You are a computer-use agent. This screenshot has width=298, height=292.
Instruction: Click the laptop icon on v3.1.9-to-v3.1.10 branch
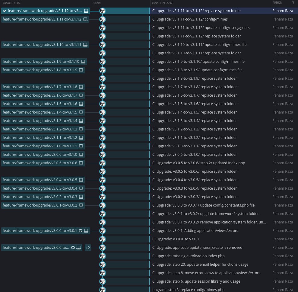tap(82, 61)
